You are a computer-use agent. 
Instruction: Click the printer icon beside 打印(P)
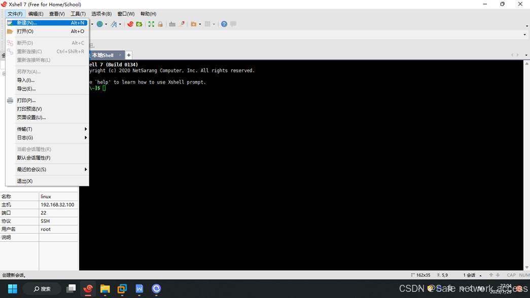click(x=10, y=100)
